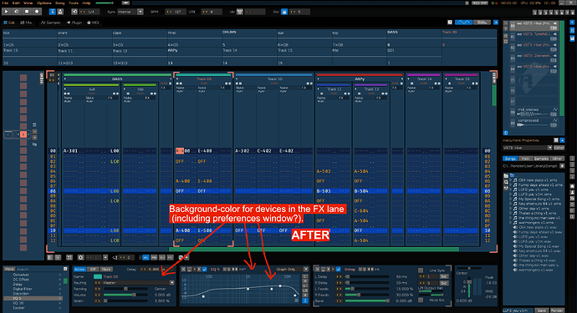Toggle the EQ 5 device enable checkbox
The height and width of the screenshot is (313, 577).
pos(205,270)
